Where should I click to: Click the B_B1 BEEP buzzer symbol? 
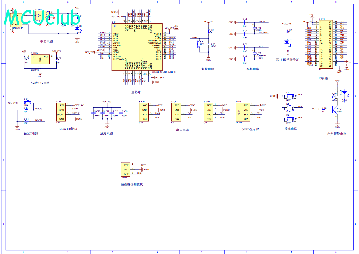(x=334, y=97)
